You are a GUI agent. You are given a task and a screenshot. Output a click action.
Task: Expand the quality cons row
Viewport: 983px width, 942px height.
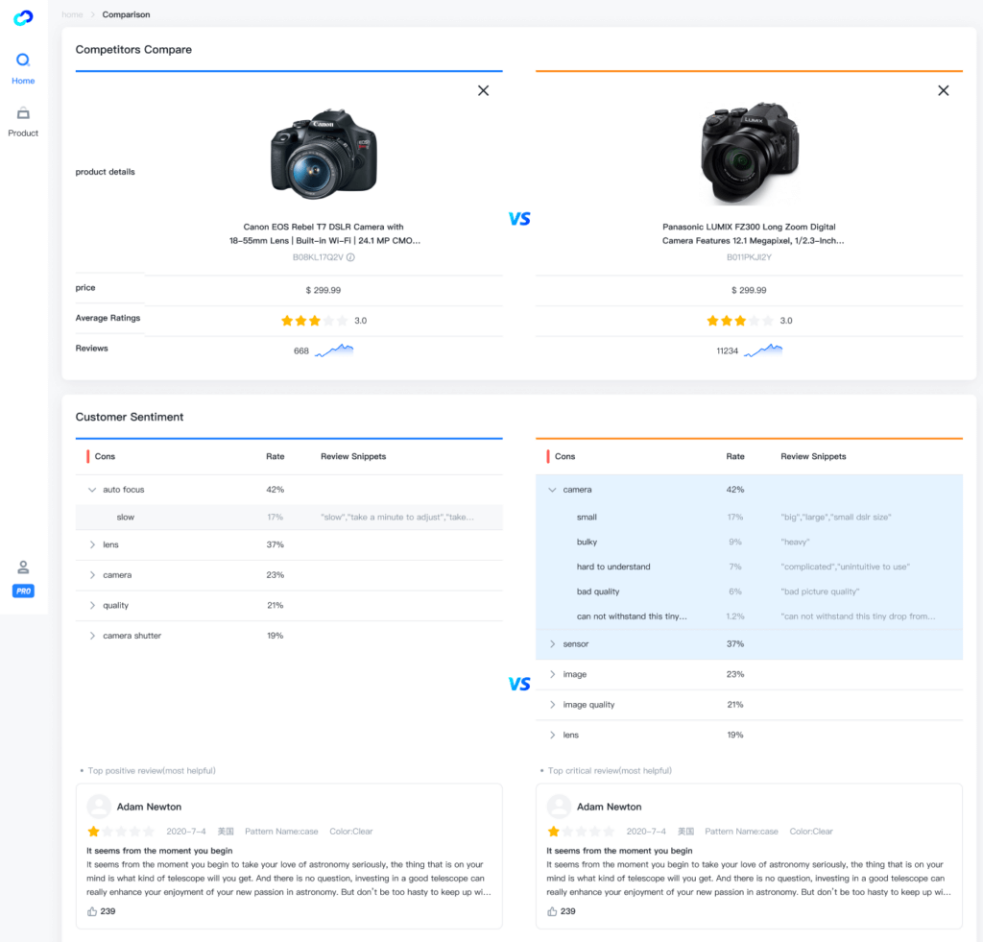pos(92,605)
